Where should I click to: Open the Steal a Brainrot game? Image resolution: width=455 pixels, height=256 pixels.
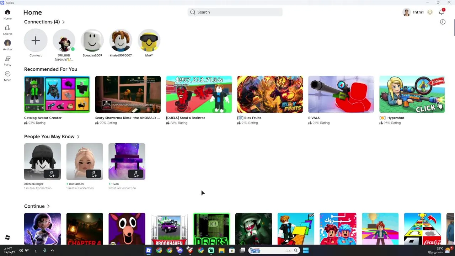point(199,94)
